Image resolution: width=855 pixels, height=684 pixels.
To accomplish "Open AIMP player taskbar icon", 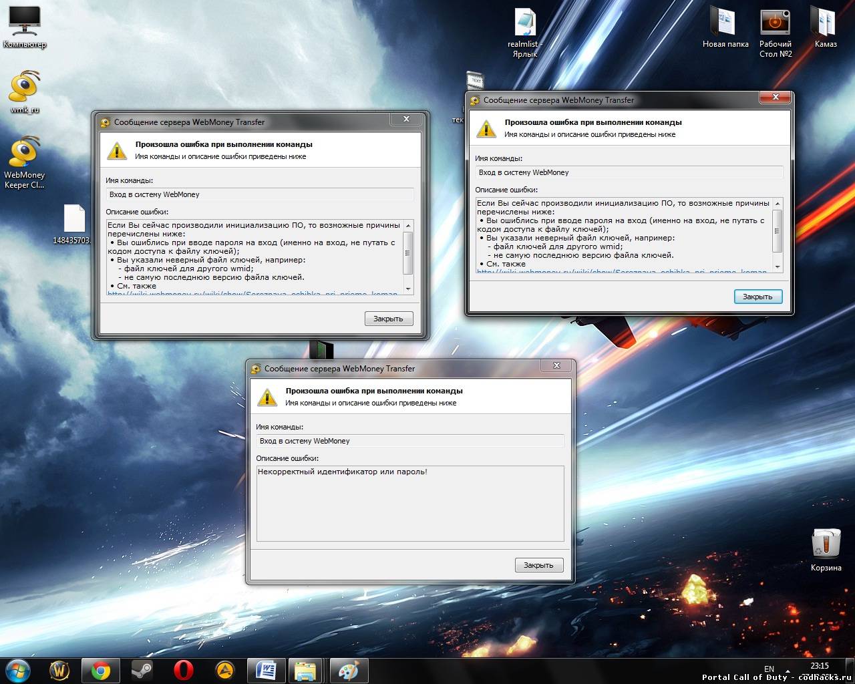I will [x=224, y=670].
